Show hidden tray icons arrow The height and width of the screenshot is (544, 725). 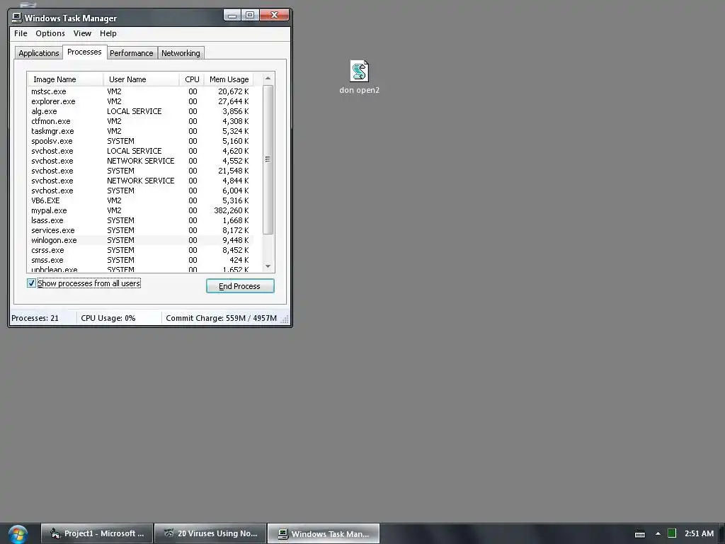[x=658, y=534]
